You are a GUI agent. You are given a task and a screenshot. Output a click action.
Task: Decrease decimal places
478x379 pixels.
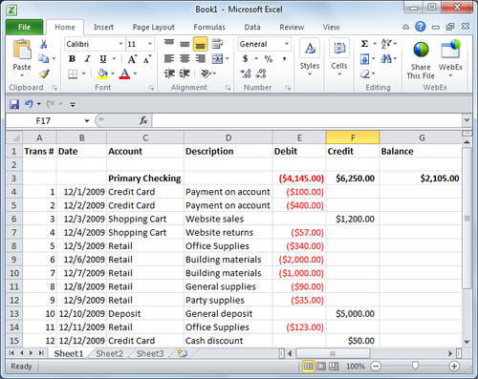(x=261, y=74)
